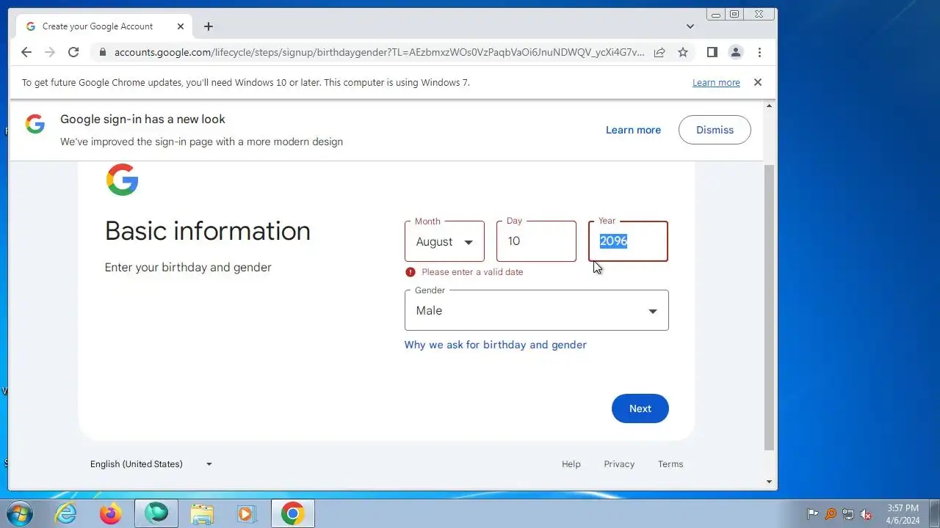Click 'Enter your birthday and gender' text
Image resolution: width=940 pixels, height=528 pixels.
pos(188,267)
